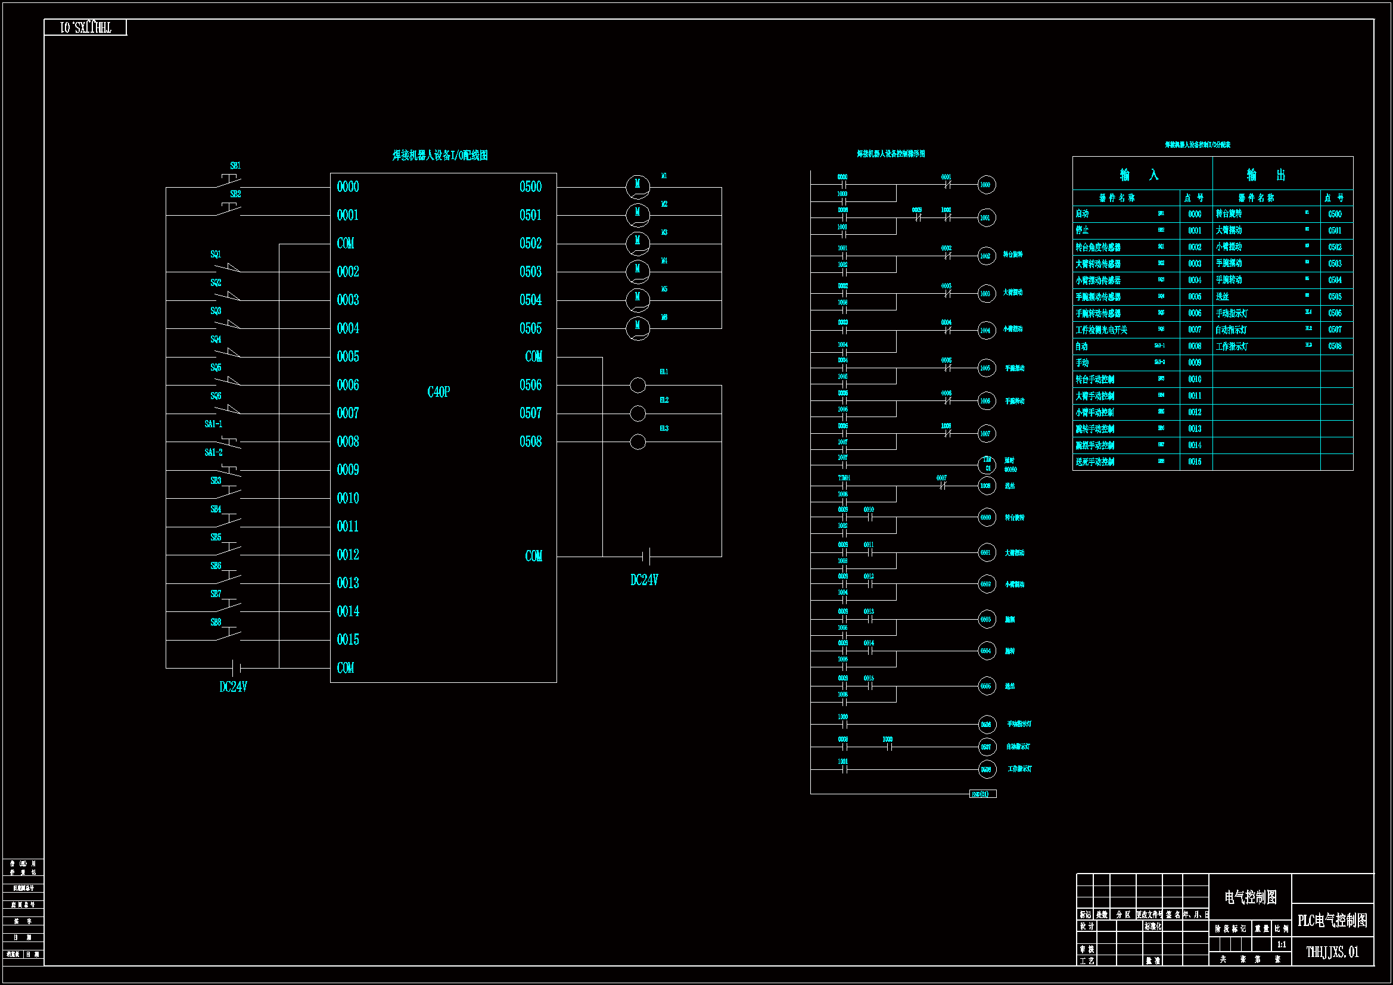Image resolution: width=1393 pixels, height=985 pixels.
Task: Click the 0500 coil in the ladder diagram
Action: 987,518
